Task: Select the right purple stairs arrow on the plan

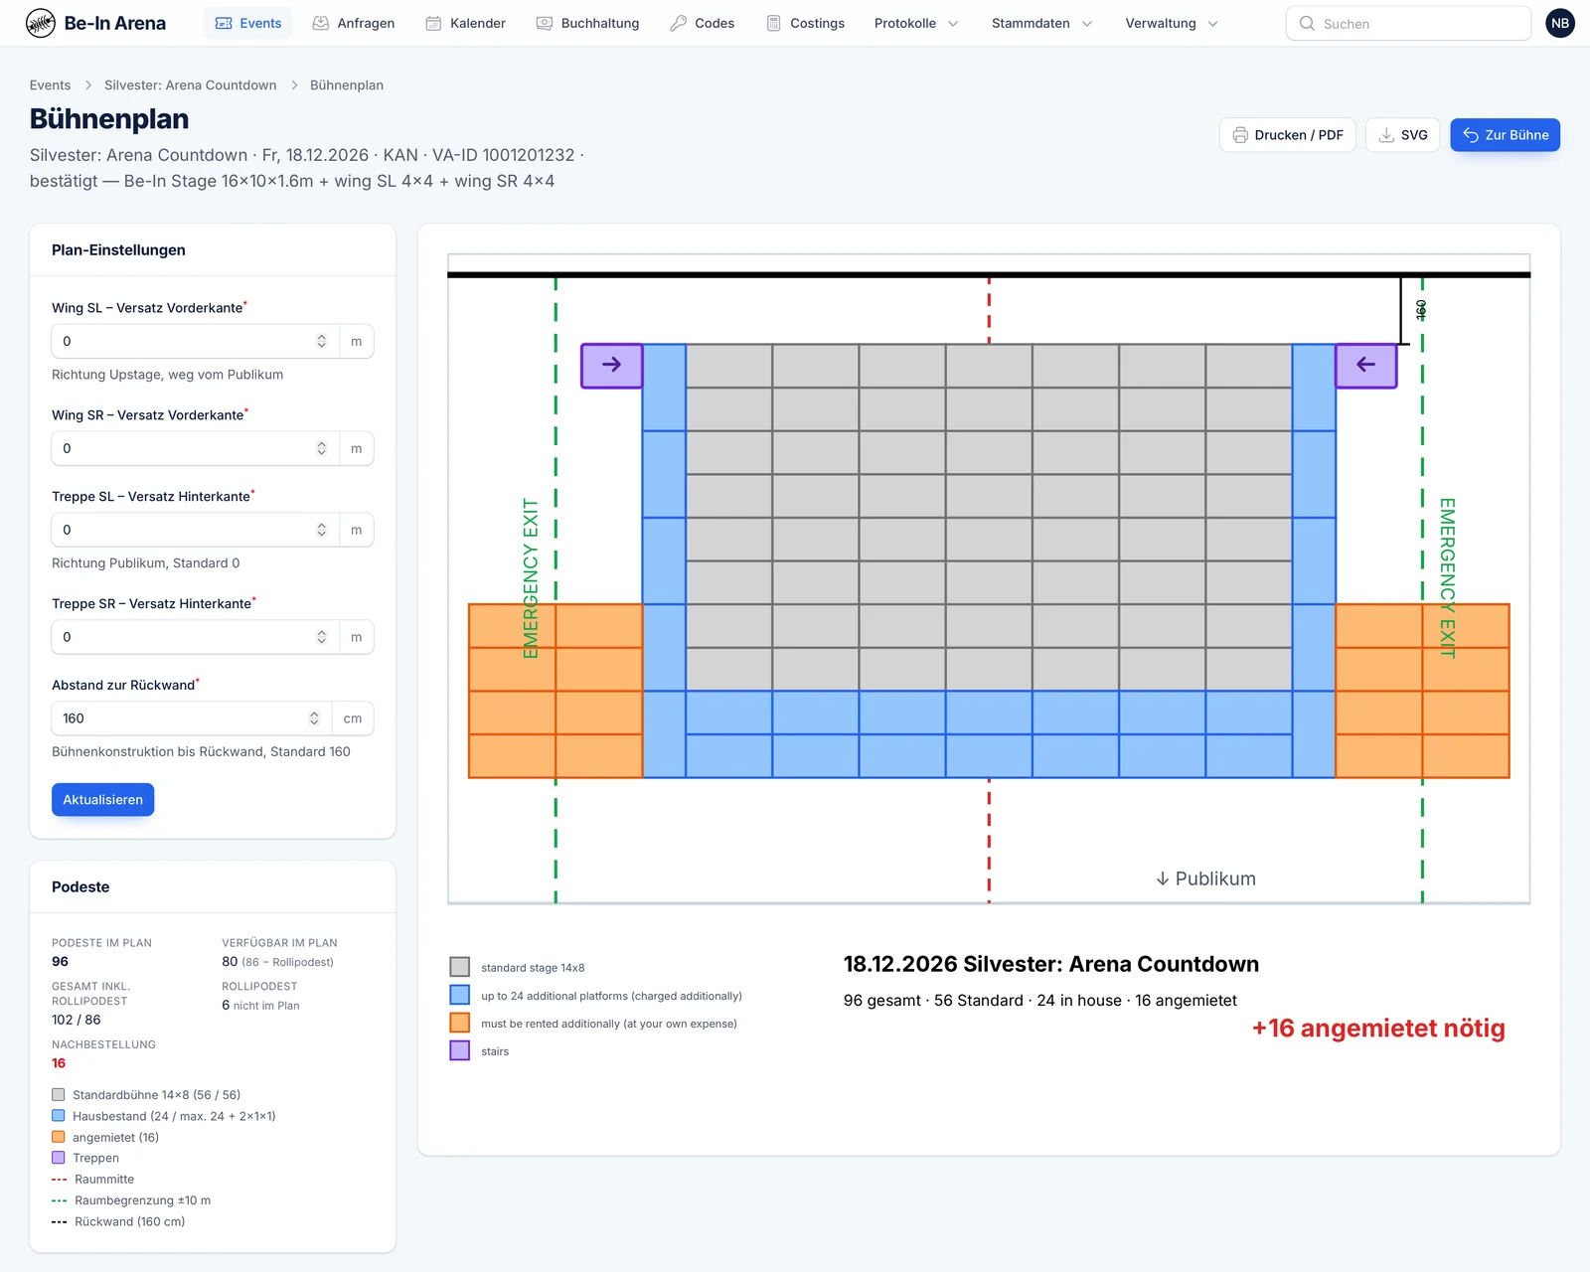Action: coord(1366,365)
